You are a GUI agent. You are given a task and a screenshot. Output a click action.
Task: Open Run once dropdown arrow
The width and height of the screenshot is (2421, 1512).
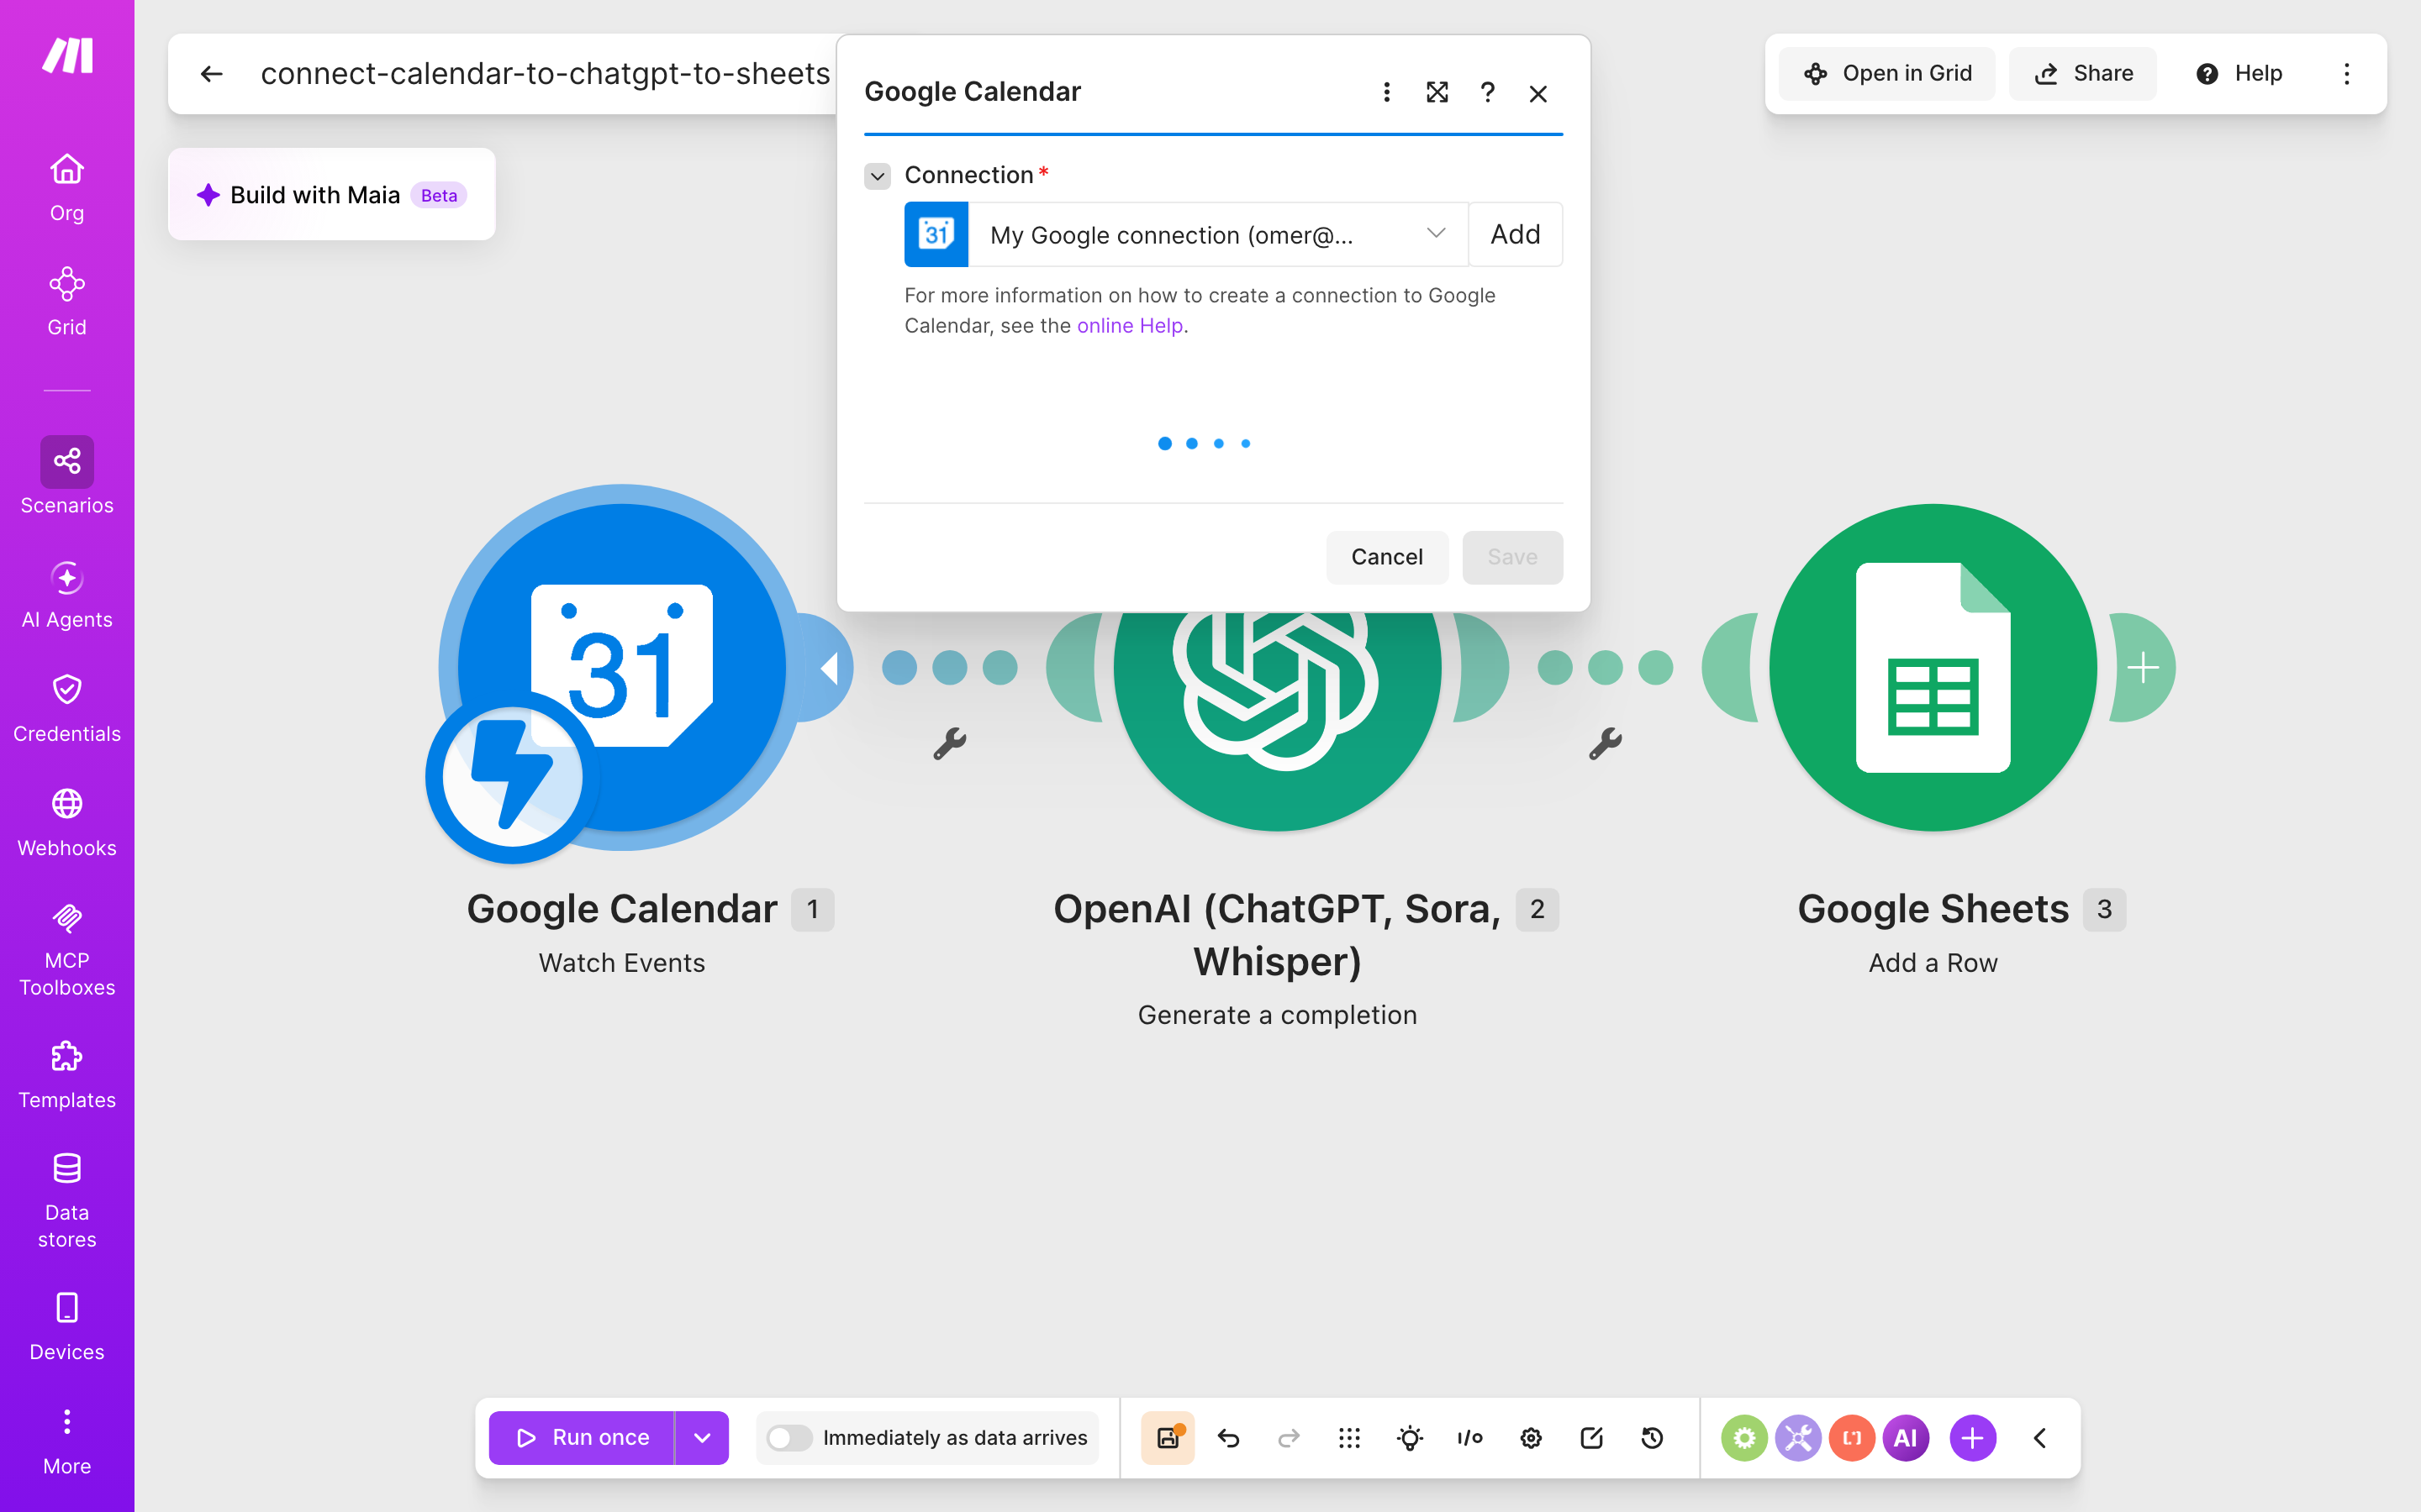tap(702, 1438)
